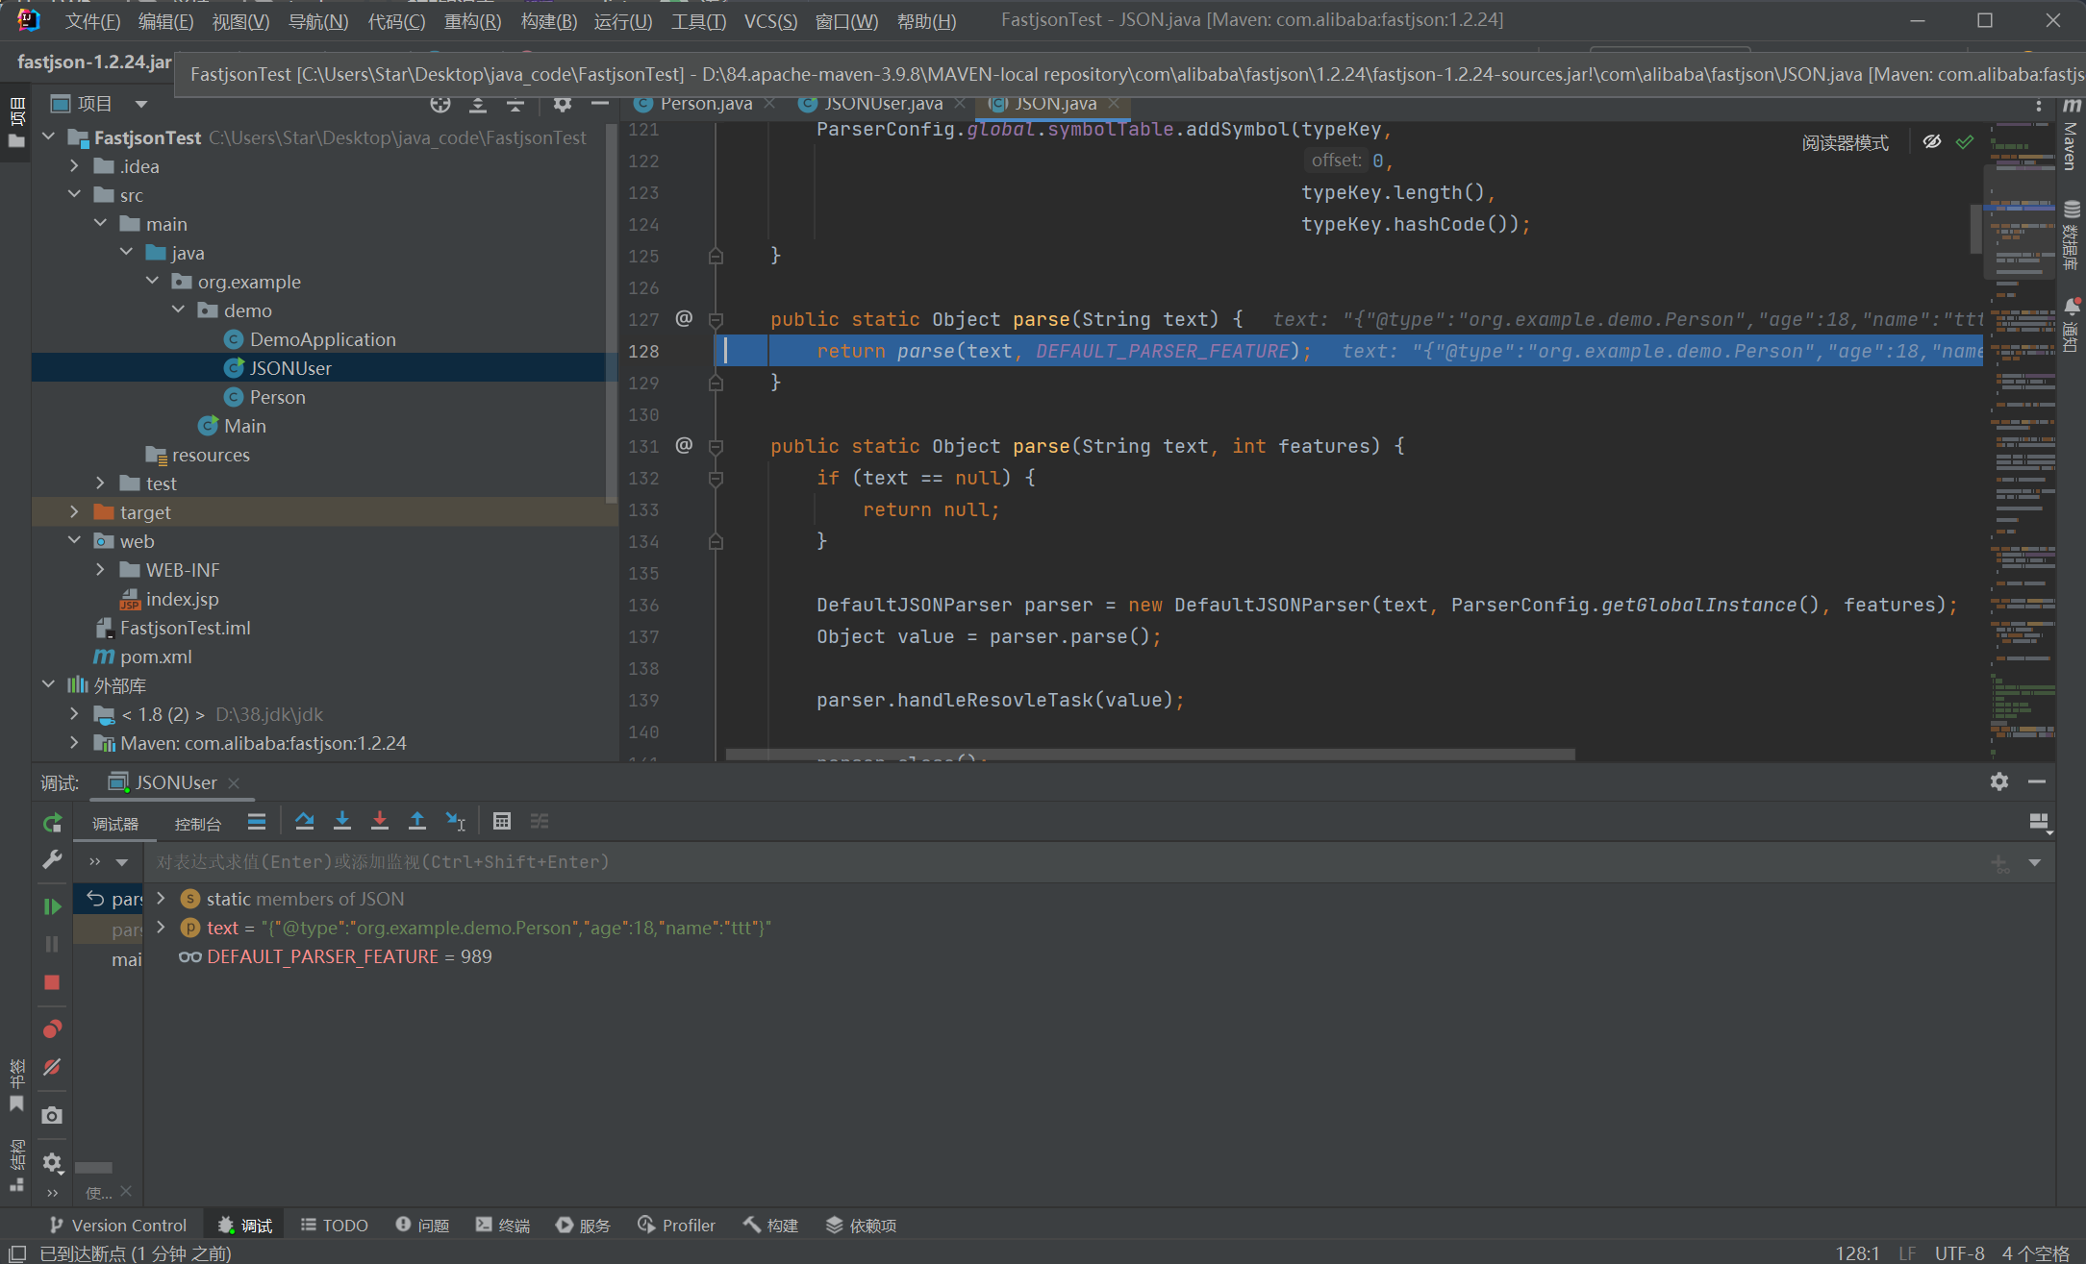Open the 构建(B) menu

(x=547, y=21)
